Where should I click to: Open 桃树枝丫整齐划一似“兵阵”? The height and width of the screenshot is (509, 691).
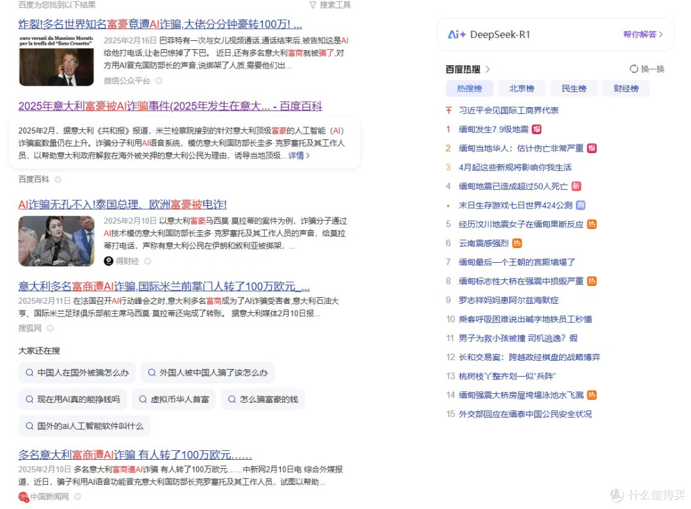point(507,376)
